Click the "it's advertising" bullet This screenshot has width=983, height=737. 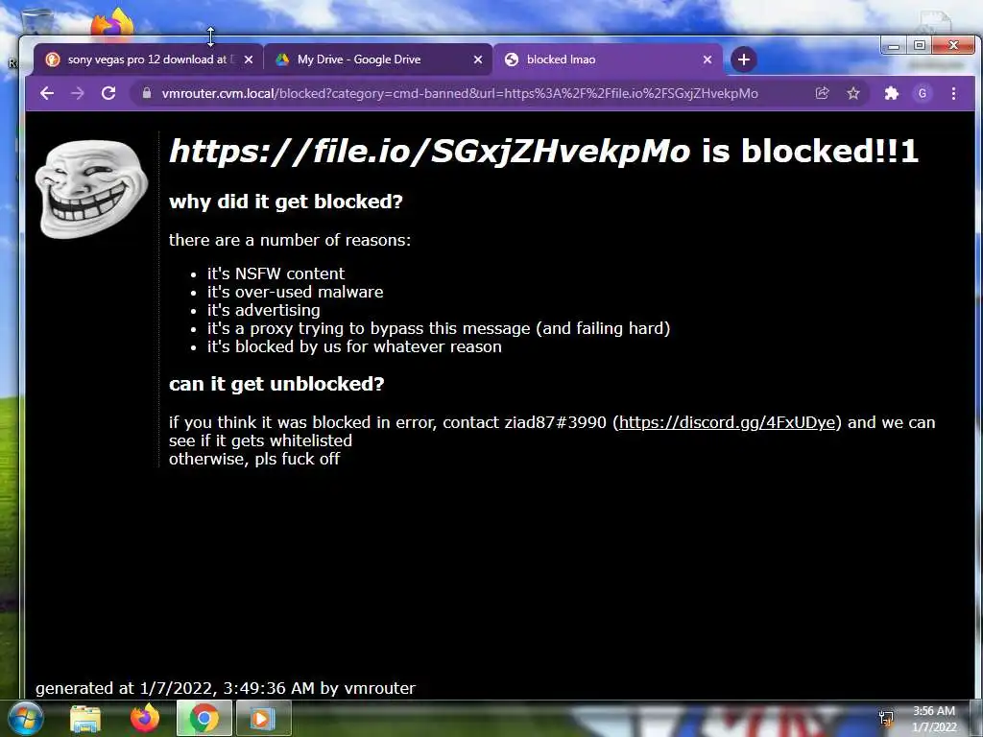coord(264,310)
